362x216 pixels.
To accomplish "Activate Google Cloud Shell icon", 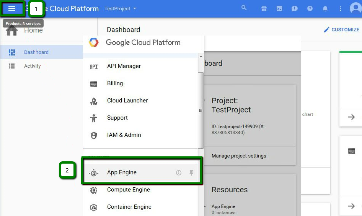I will coord(279,8).
